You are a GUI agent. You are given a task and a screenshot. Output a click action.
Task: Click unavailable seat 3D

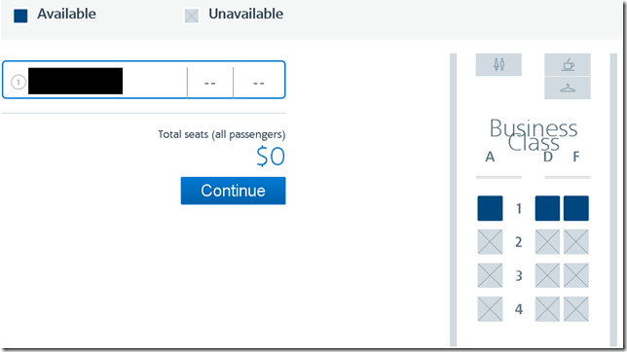click(547, 275)
